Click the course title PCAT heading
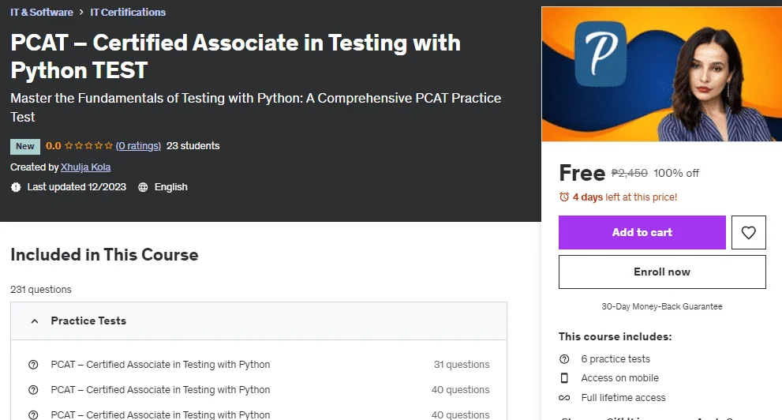Viewport: 782px width, 420px height. (235, 56)
